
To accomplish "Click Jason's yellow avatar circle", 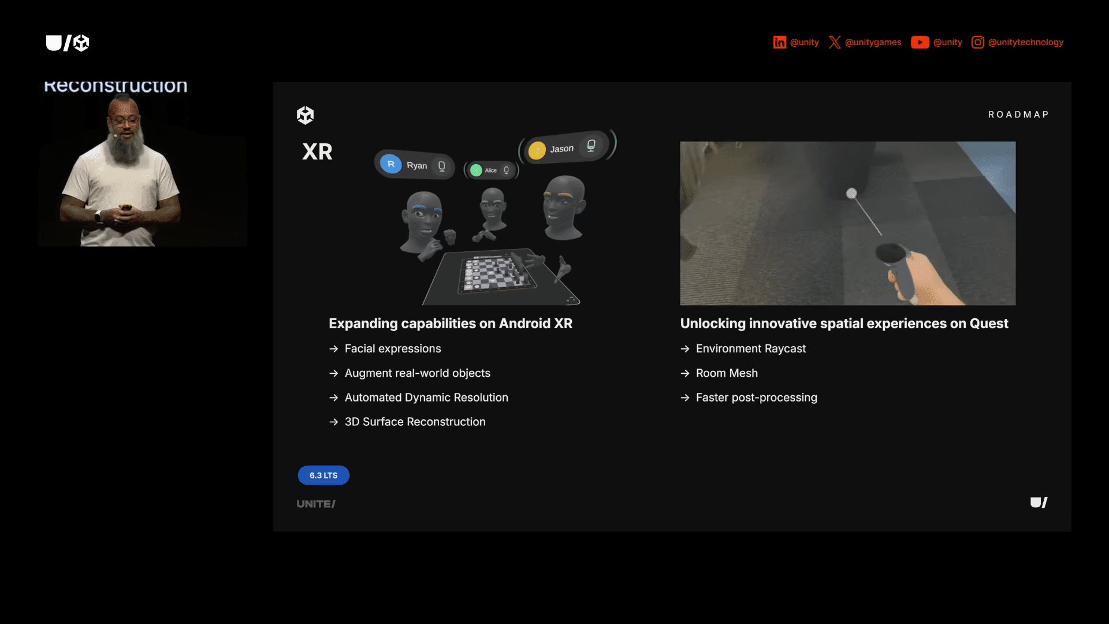I will click(x=537, y=151).
